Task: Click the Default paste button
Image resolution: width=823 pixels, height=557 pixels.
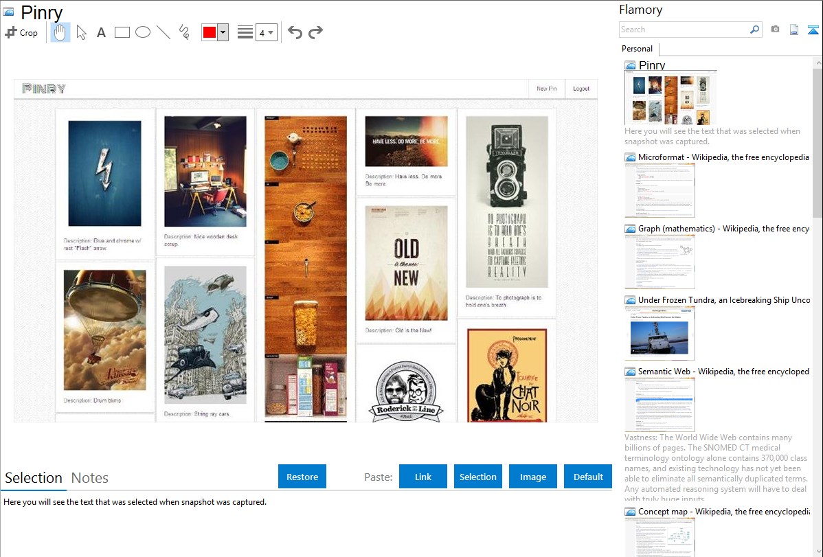Action: pyautogui.click(x=588, y=477)
